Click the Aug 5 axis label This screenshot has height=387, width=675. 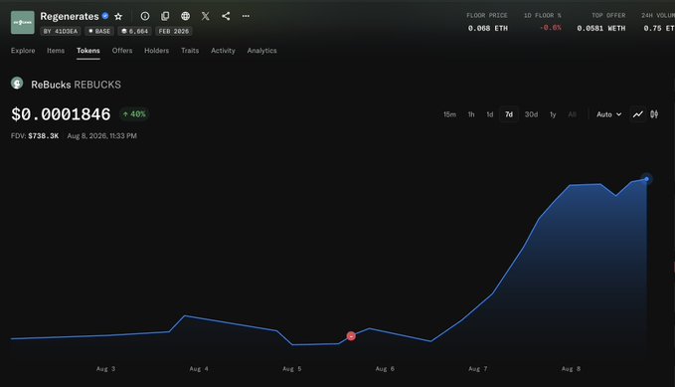292,369
